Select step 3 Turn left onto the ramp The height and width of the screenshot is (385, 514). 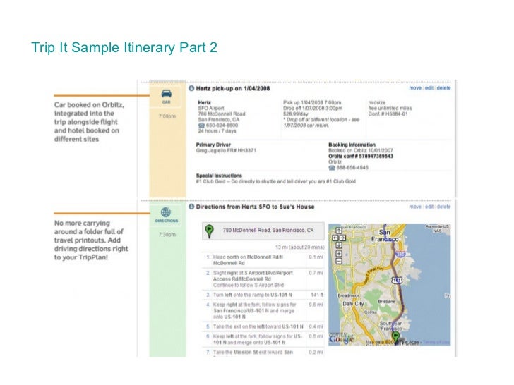click(263, 295)
